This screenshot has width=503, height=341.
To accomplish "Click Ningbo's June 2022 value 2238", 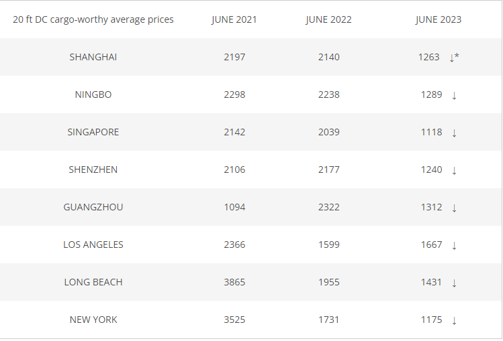I will click(329, 94).
